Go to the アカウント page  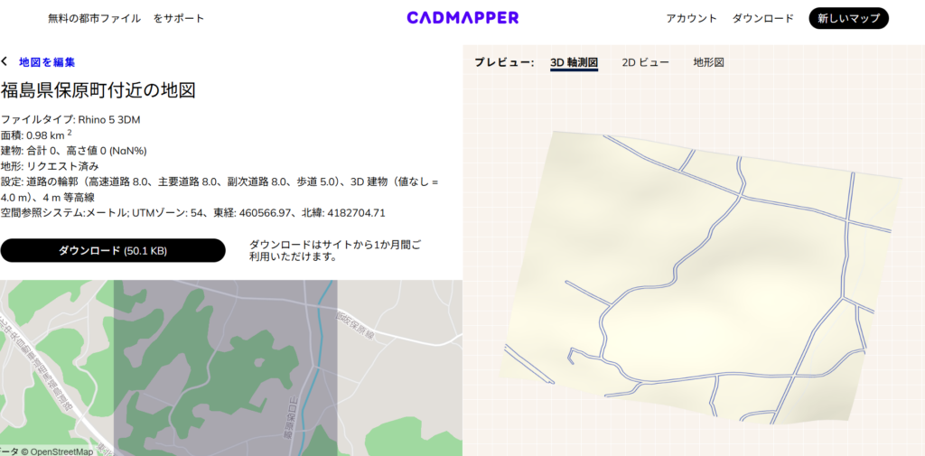[x=691, y=18]
